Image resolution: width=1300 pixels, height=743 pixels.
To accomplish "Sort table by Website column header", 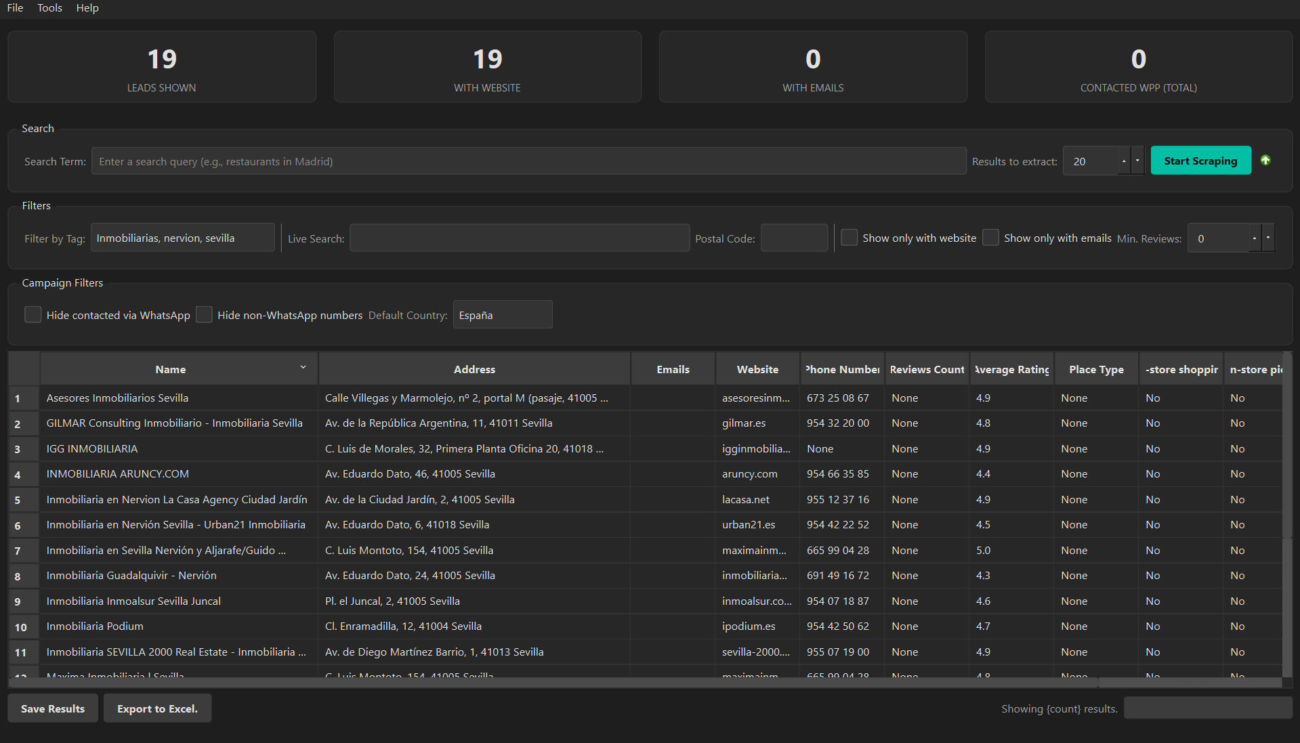I will coord(757,369).
